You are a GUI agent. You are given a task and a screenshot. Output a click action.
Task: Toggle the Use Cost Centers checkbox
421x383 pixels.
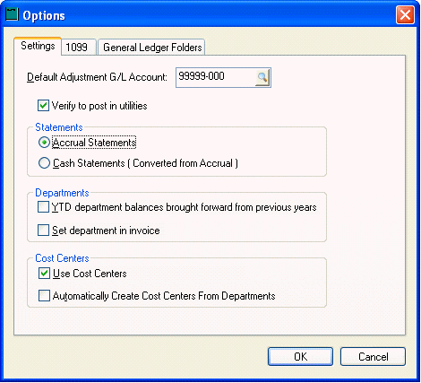[44, 274]
